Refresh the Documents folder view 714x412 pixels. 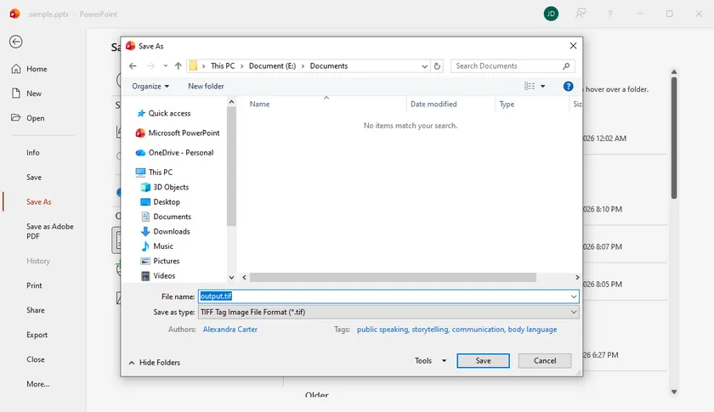tap(437, 66)
